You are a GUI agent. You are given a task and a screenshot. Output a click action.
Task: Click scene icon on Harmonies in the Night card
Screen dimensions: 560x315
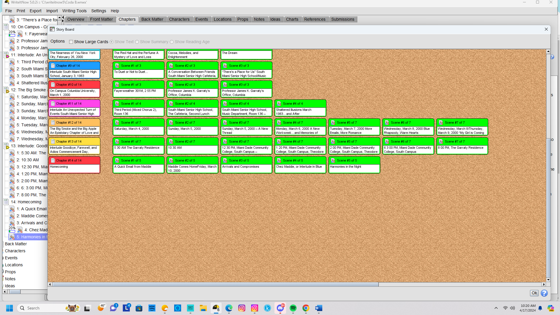pyautogui.click(x=333, y=160)
